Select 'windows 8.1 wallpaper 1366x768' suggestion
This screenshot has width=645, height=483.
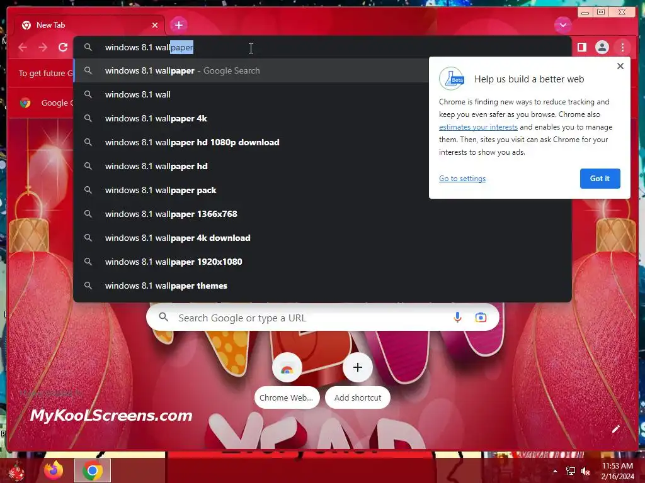click(x=322, y=214)
